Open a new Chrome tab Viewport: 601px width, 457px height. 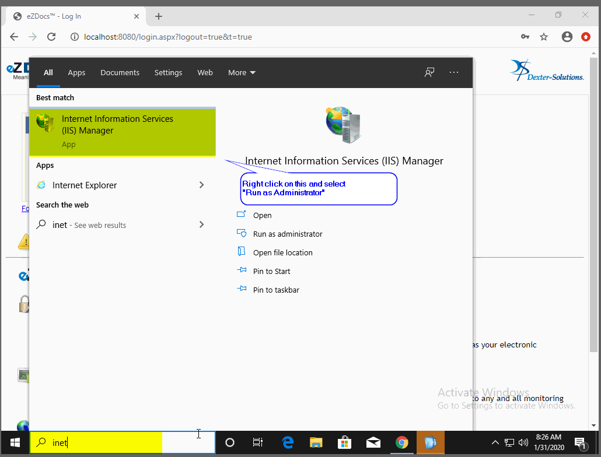(159, 16)
